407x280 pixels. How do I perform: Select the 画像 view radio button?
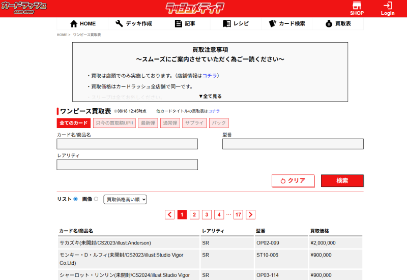click(x=96, y=199)
